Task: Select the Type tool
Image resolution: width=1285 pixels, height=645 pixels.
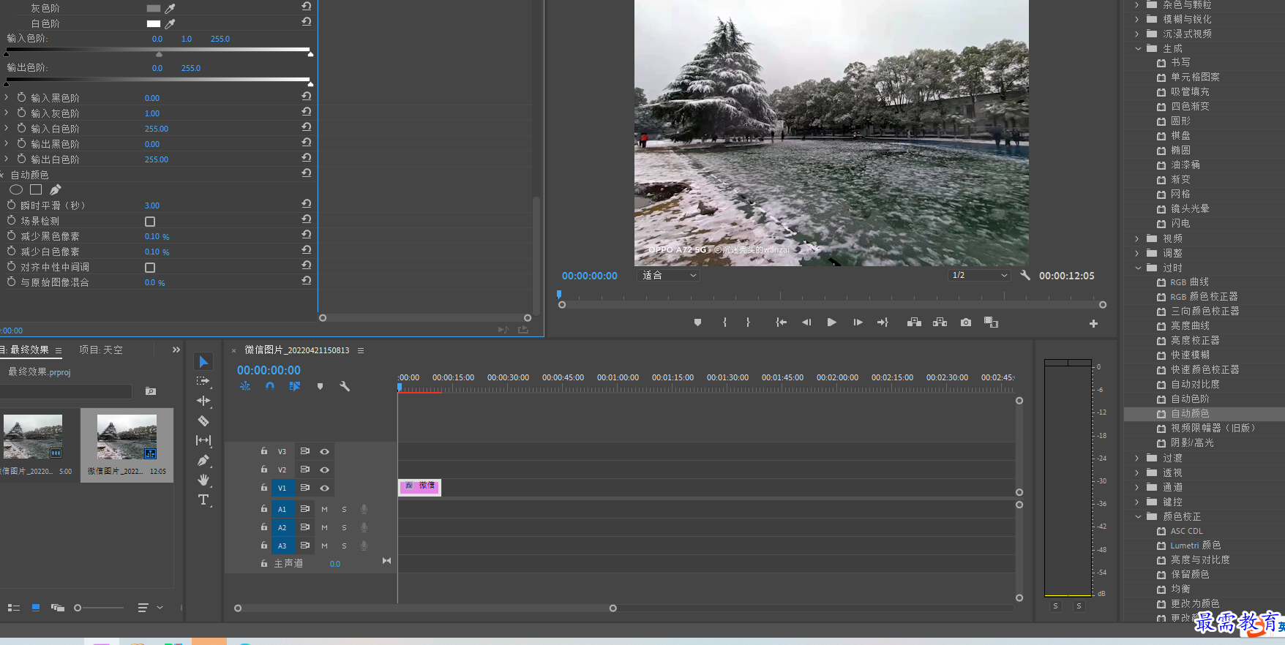Action: pos(203,500)
